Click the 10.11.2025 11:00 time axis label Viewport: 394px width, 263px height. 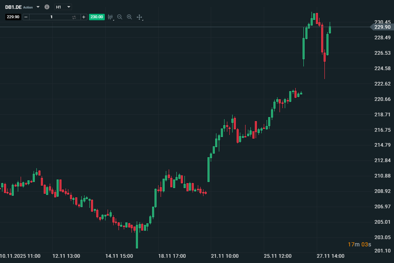20,256
